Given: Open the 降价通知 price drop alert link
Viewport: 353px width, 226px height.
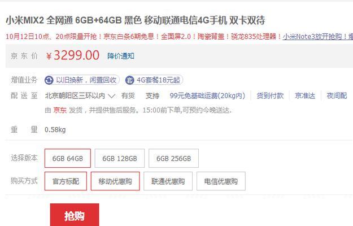Looking at the screenshot, I should 121,56.
